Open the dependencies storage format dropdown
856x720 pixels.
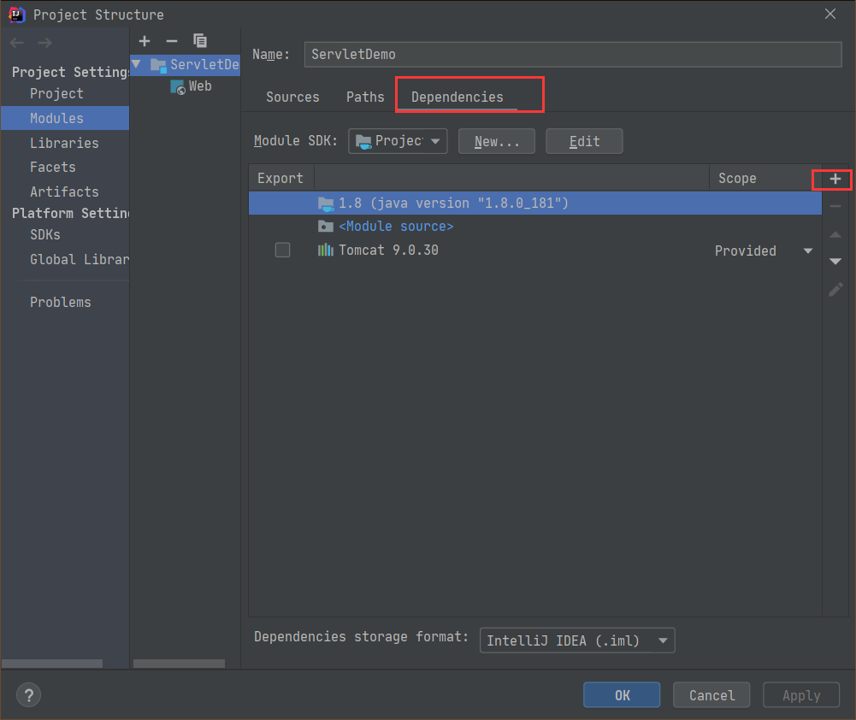(x=577, y=640)
